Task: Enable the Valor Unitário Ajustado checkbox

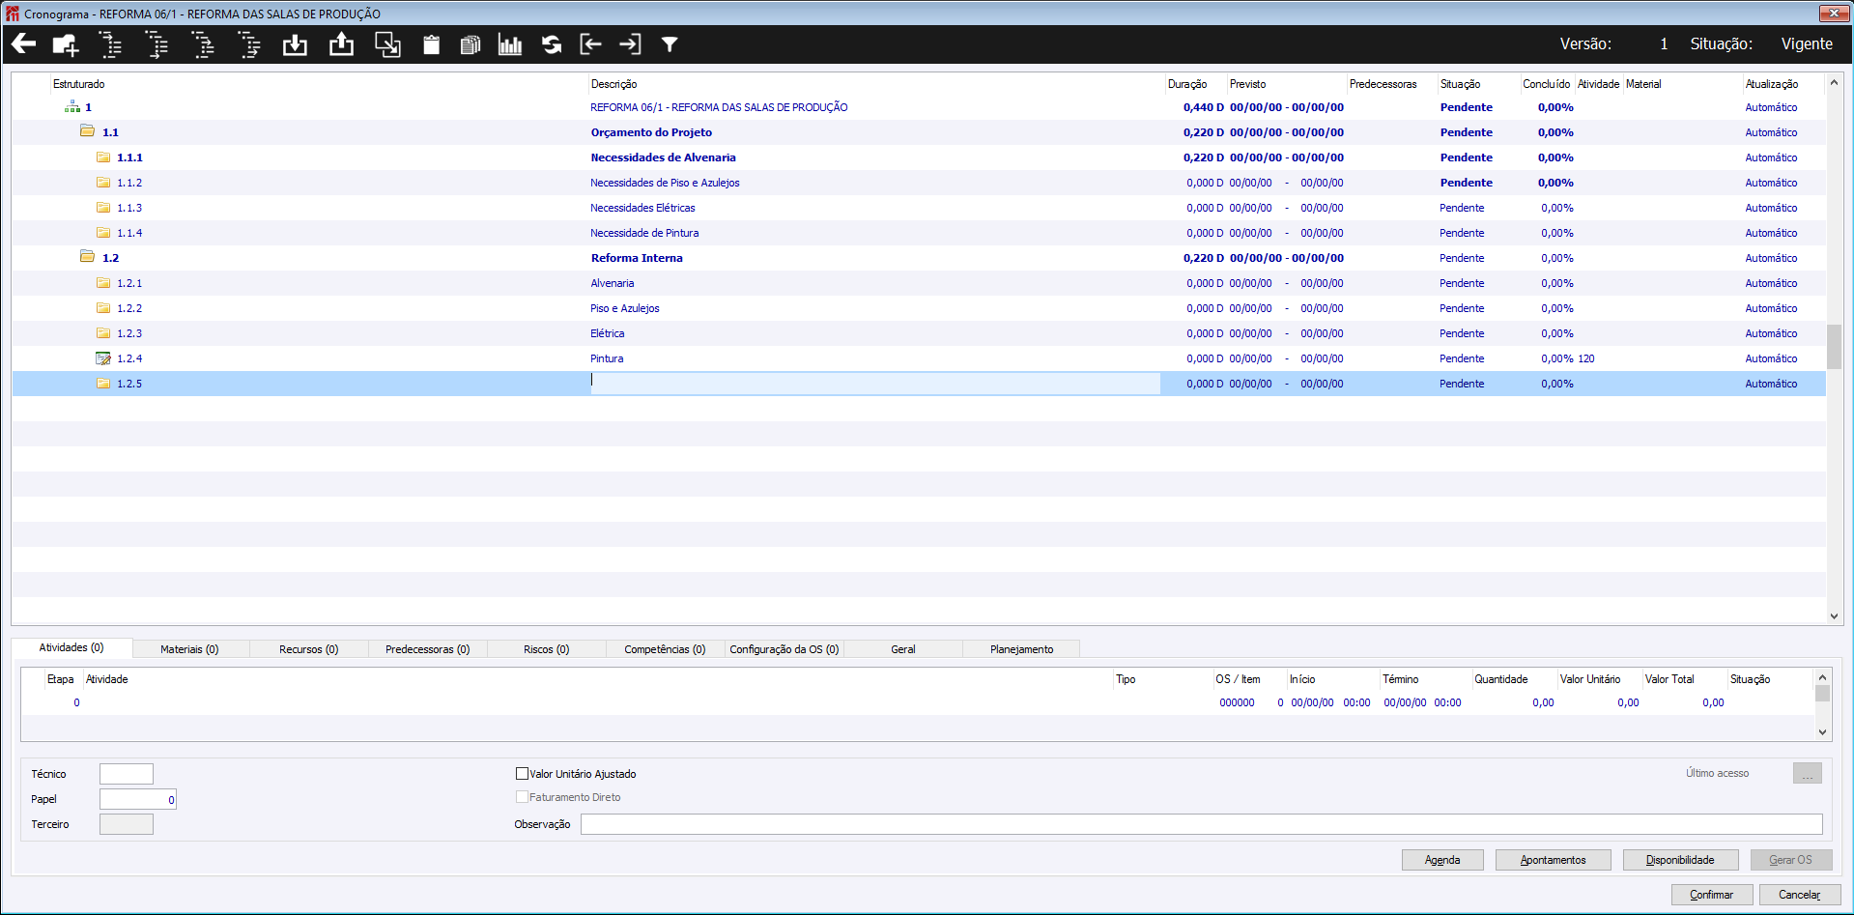Action: (x=522, y=773)
